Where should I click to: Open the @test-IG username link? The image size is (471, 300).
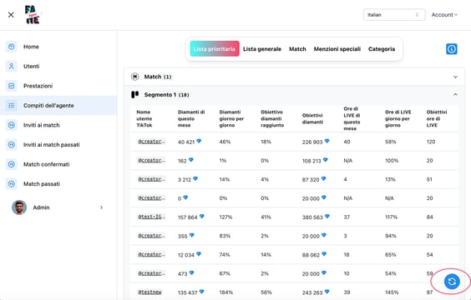[151, 217]
